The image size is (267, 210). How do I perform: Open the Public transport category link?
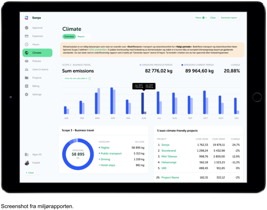click(x=111, y=154)
